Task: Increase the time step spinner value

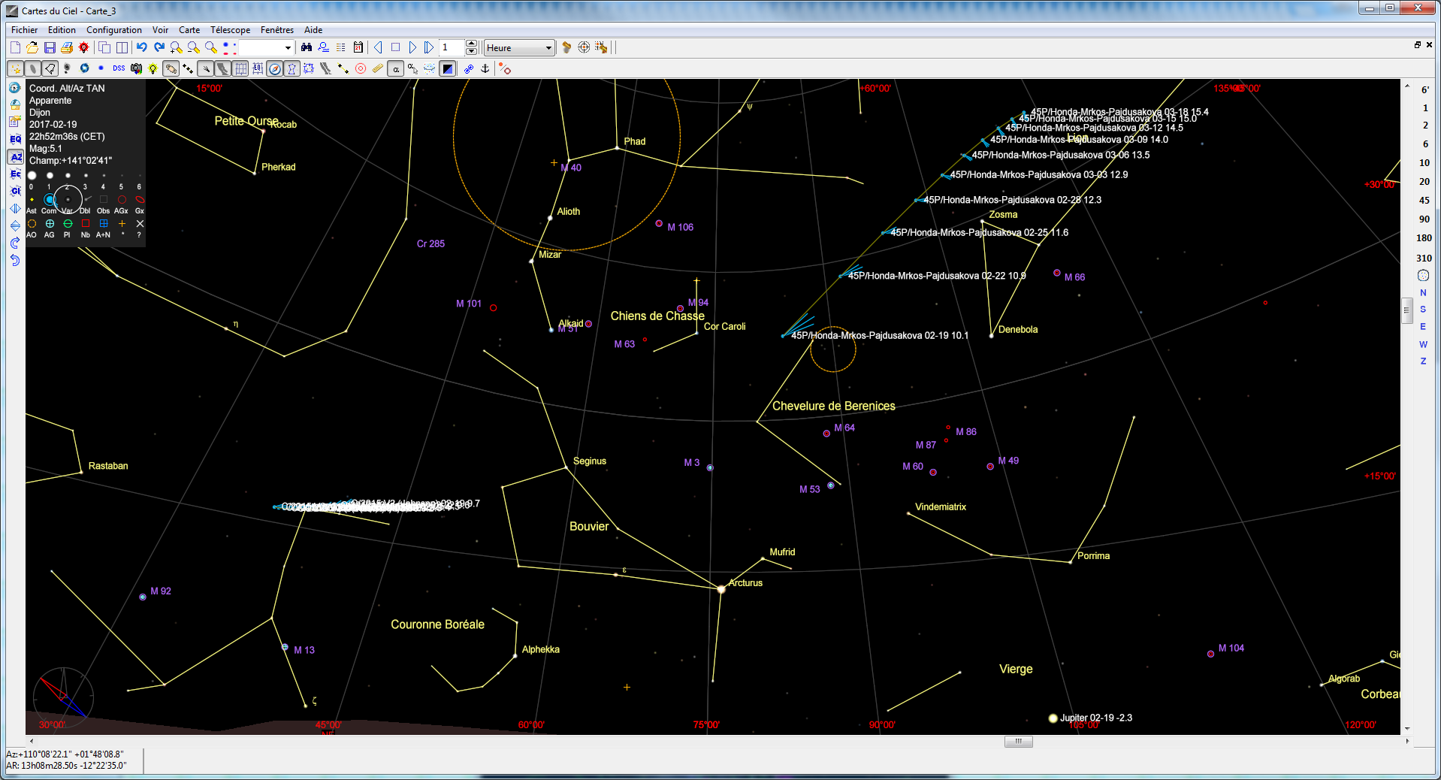Action: click(471, 44)
